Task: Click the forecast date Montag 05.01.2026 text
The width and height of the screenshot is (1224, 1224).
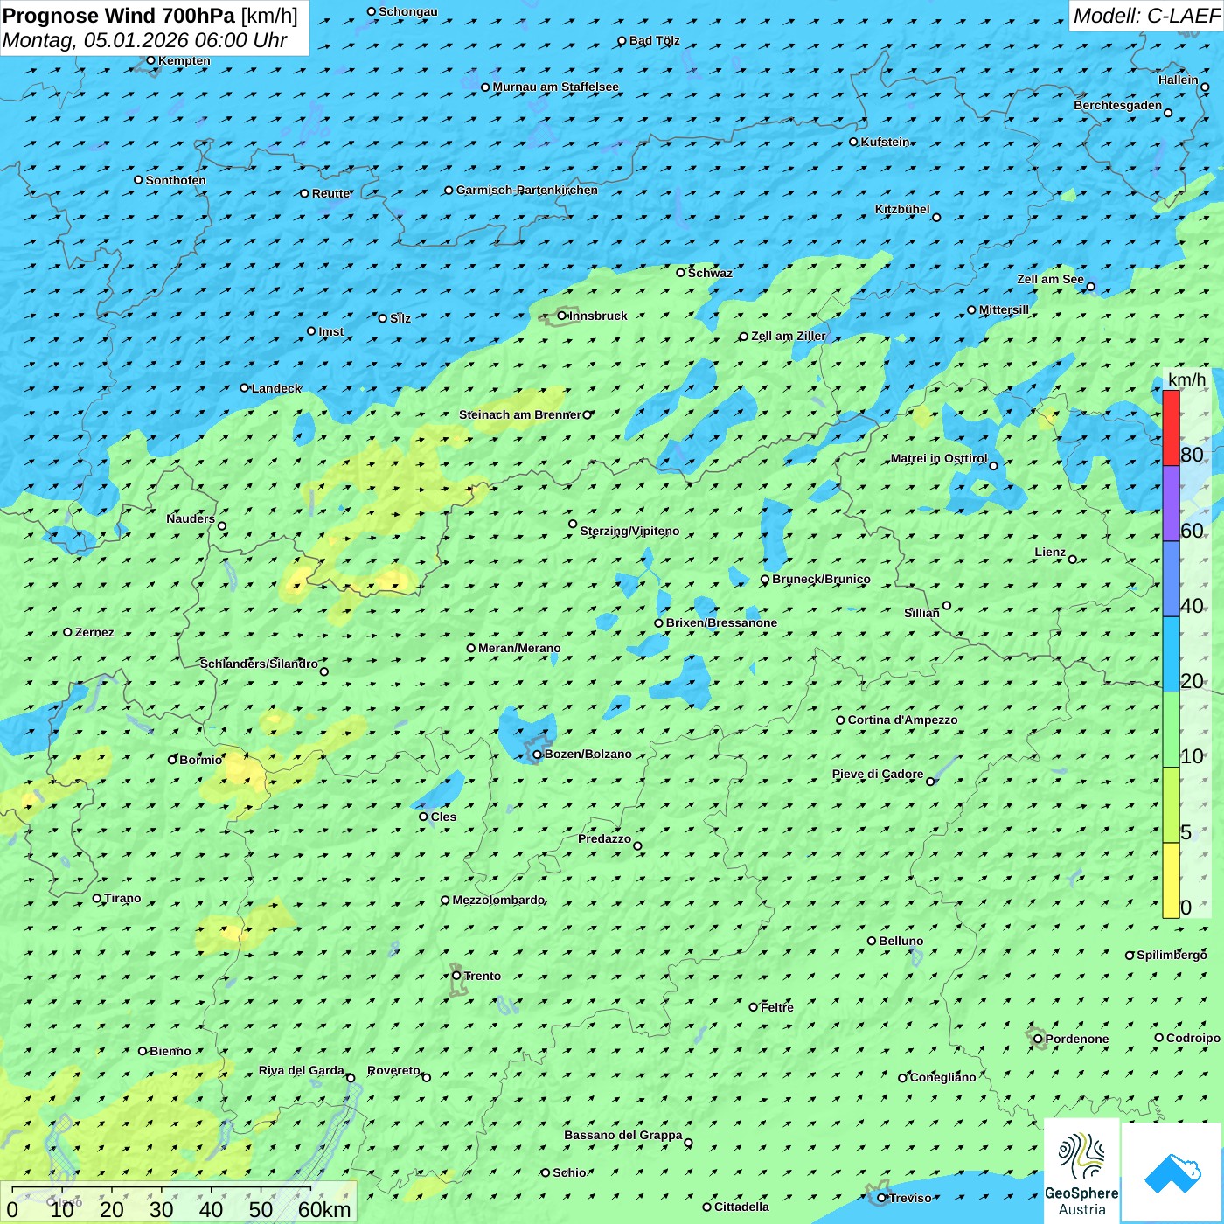Action: (x=145, y=40)
